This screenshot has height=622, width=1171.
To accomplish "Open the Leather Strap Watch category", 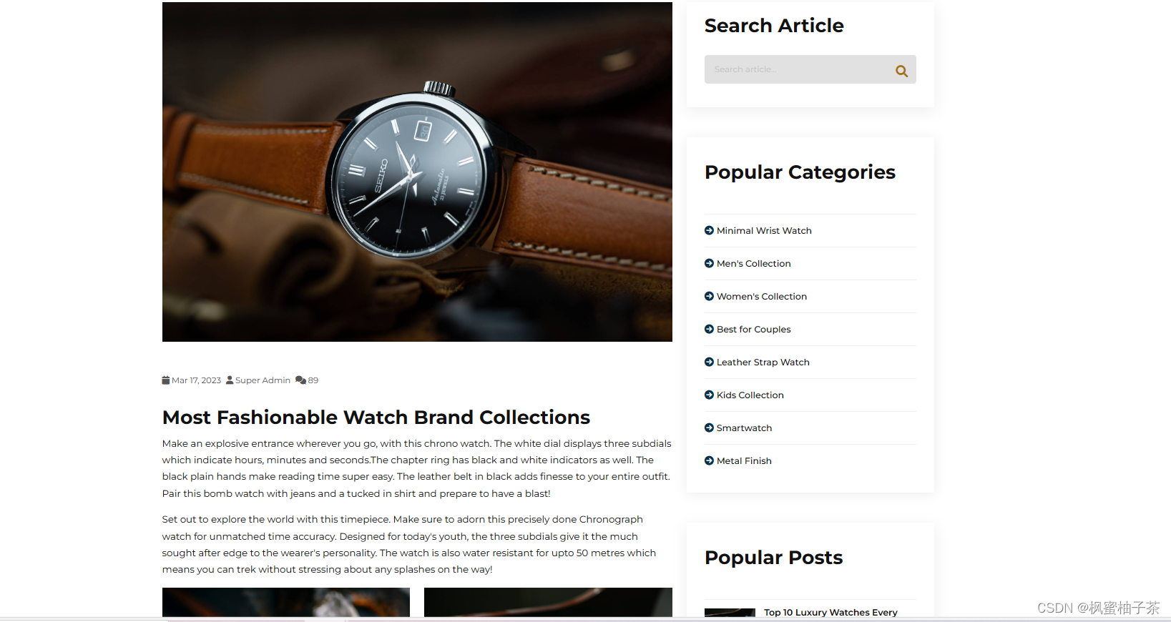I will point(763,362).
